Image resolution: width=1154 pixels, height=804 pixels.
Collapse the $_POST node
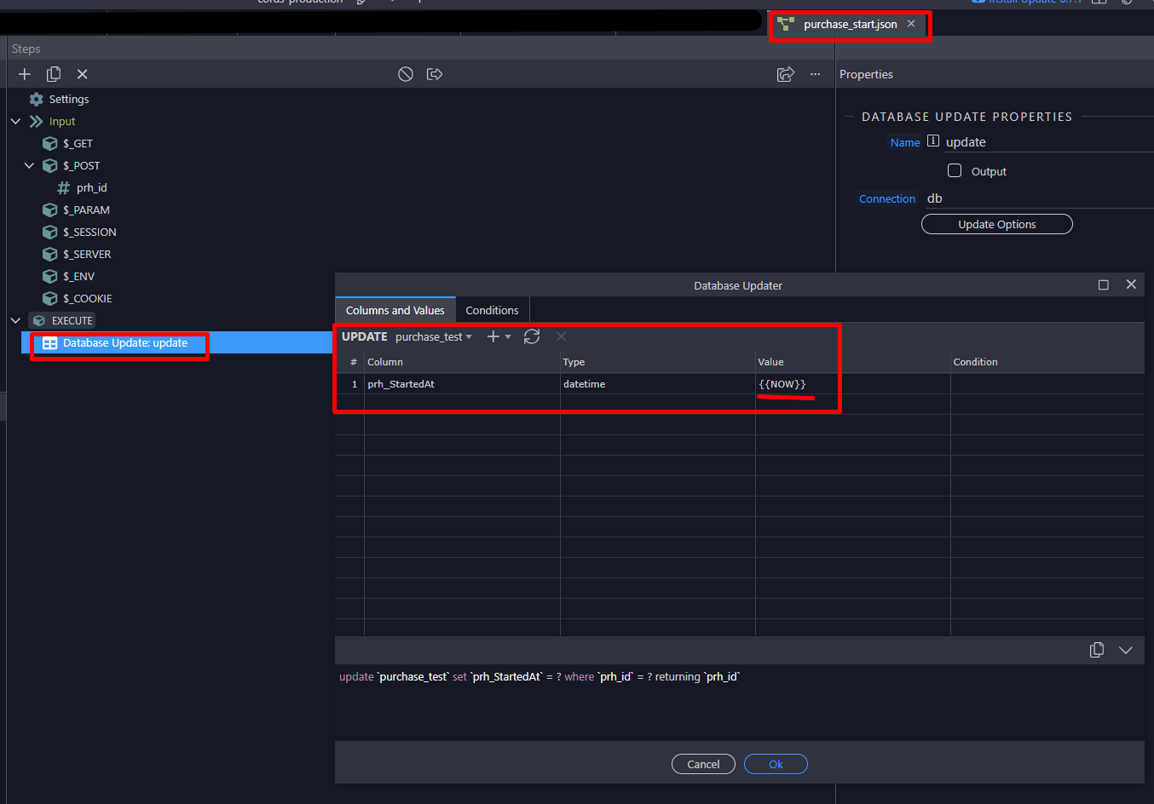coord(29,165)
